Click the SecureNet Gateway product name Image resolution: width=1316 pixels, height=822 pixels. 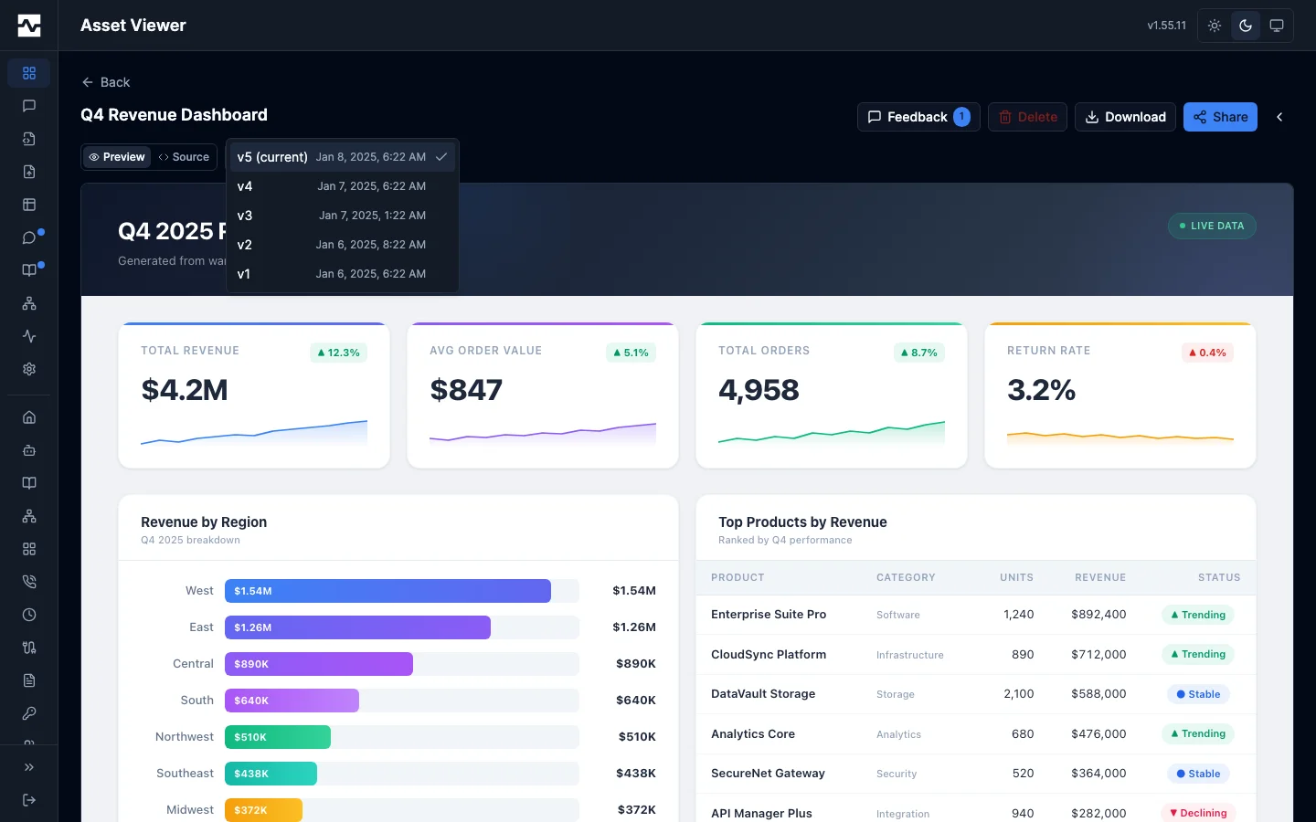[768, 774]
